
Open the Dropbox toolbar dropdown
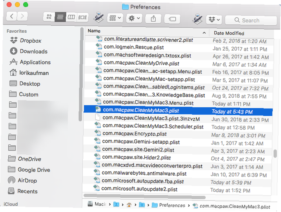coord(214,20)
